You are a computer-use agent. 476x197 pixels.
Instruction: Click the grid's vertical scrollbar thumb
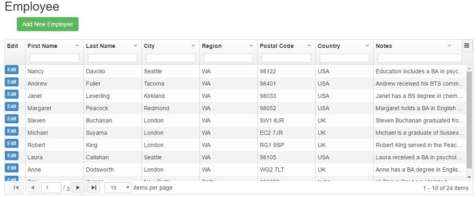[x=469, y=121]
